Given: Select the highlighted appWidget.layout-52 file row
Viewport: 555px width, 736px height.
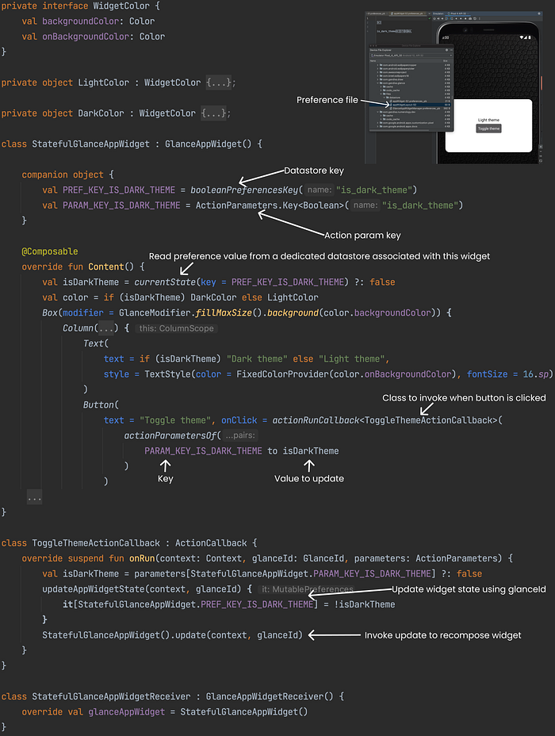Looking at the screenshot, I should click(x=410, y=105).
